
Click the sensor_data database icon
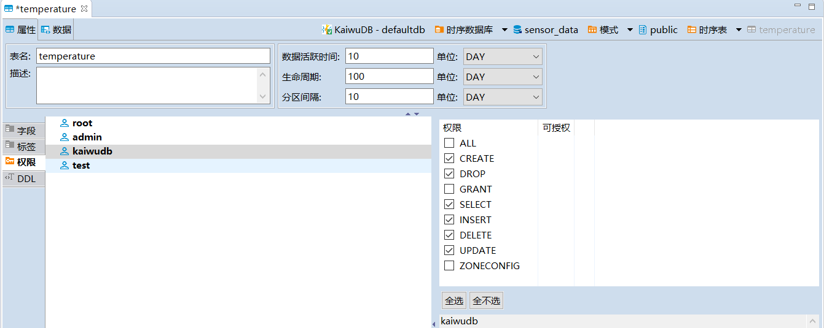(x=517, y=29)
